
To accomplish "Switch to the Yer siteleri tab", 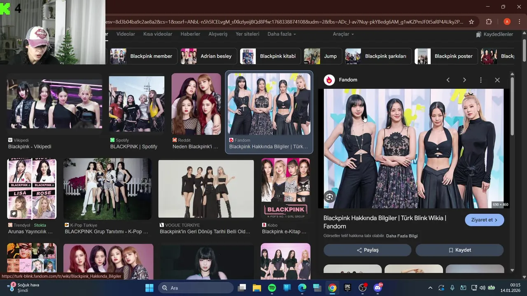I will pyautogui.click(x=247, y=34).
